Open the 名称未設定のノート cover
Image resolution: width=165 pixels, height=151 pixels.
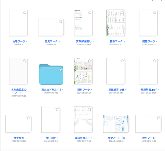pos(18,71)
